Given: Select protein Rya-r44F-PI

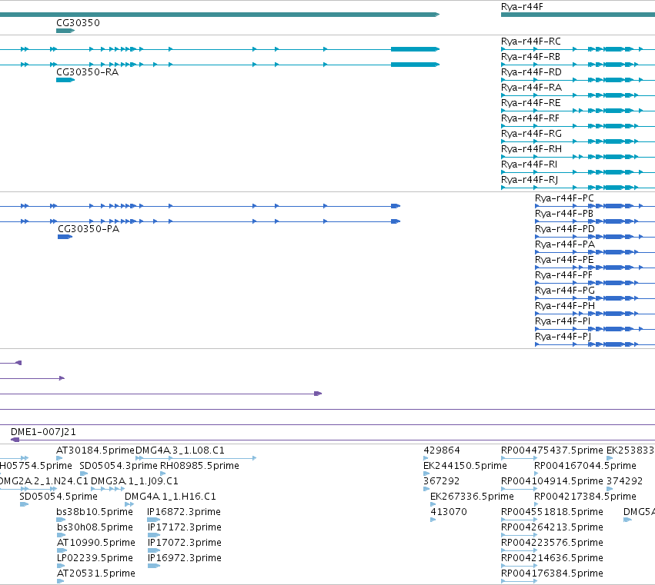Looking at the screenshot, I should point(563,321).
